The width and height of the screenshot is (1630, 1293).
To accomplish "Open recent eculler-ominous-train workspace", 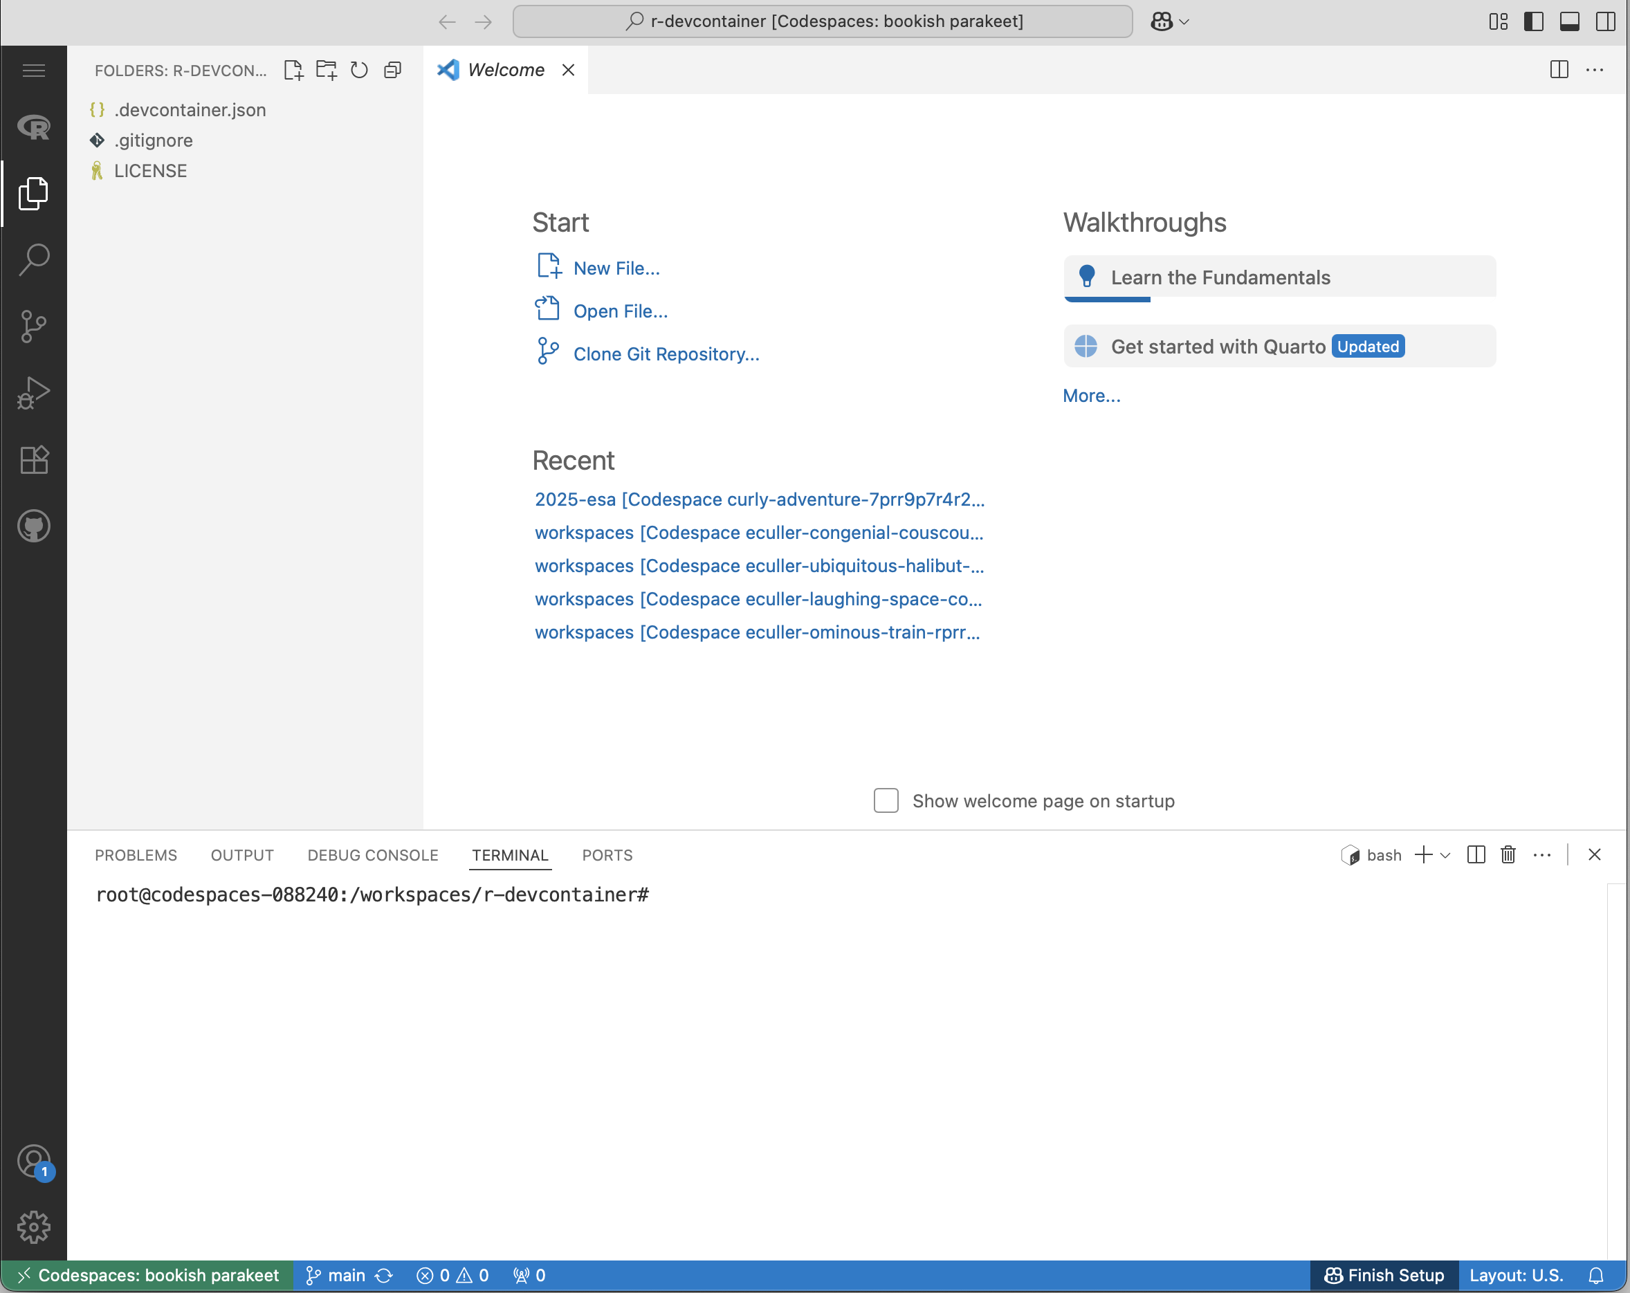I will click(758, 632).
